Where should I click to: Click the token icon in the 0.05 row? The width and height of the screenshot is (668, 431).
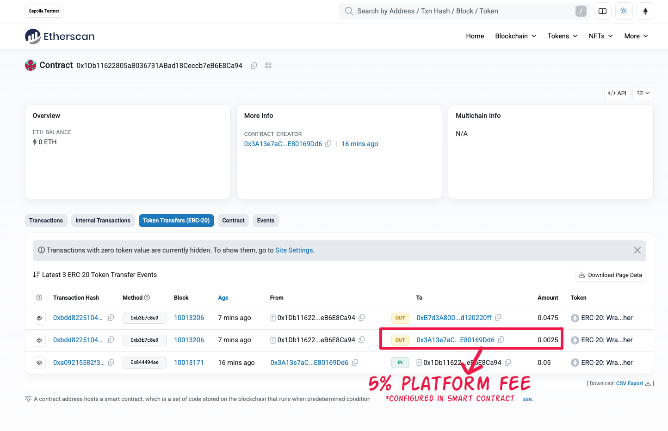(x=575, y=363)
